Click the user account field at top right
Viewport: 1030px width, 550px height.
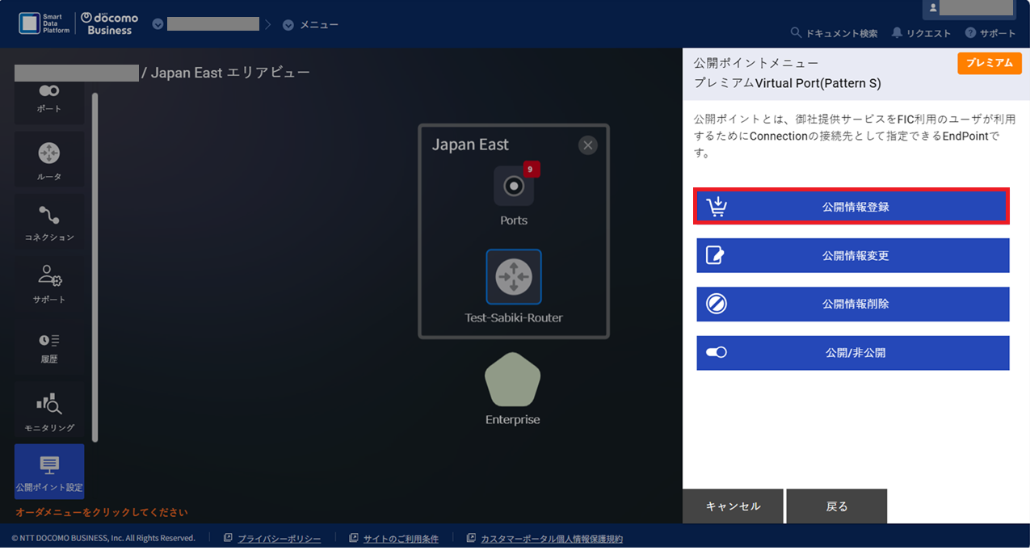[x=969, y=10]
